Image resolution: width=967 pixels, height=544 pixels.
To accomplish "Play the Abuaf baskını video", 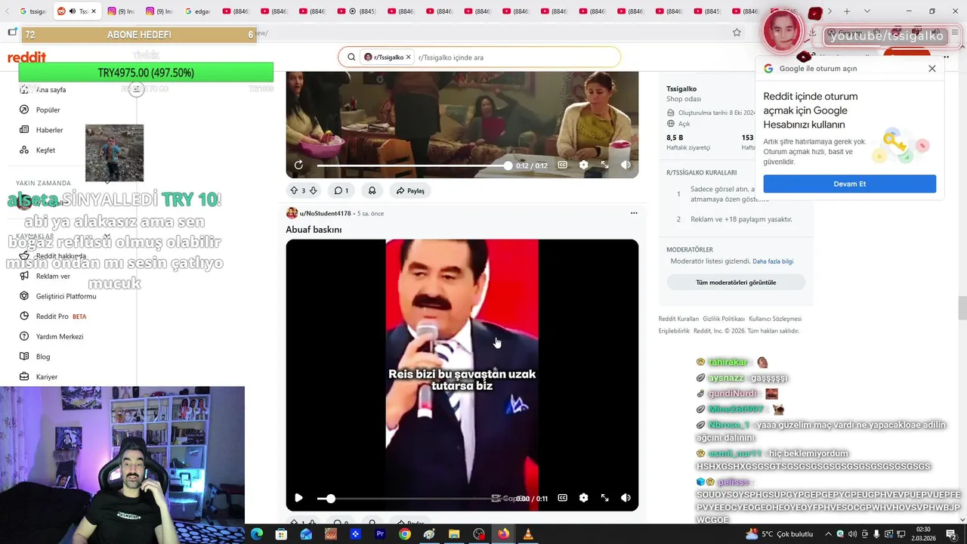I will click(x=298, y=498).
